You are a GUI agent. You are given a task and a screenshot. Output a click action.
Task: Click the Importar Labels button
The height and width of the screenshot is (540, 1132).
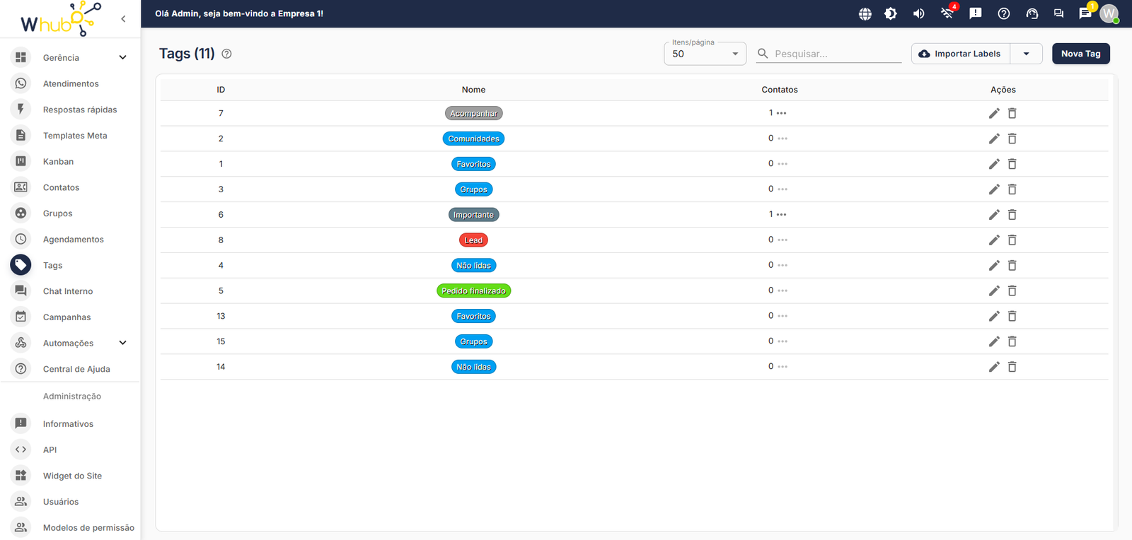coord(961,54)
